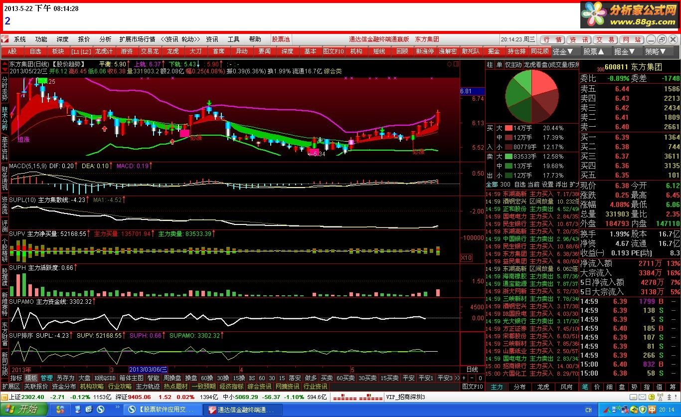This screenshot has width=681, height=417.
Task: Select the 自选 filter tab in news list
Action: (520, 185)
